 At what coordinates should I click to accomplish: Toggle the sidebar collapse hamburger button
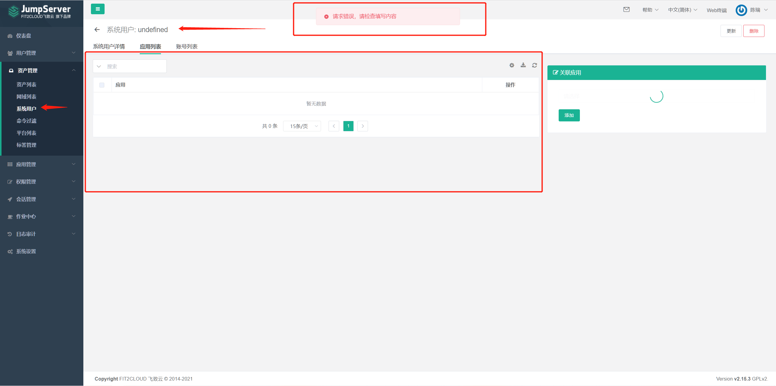click(97, 9)
